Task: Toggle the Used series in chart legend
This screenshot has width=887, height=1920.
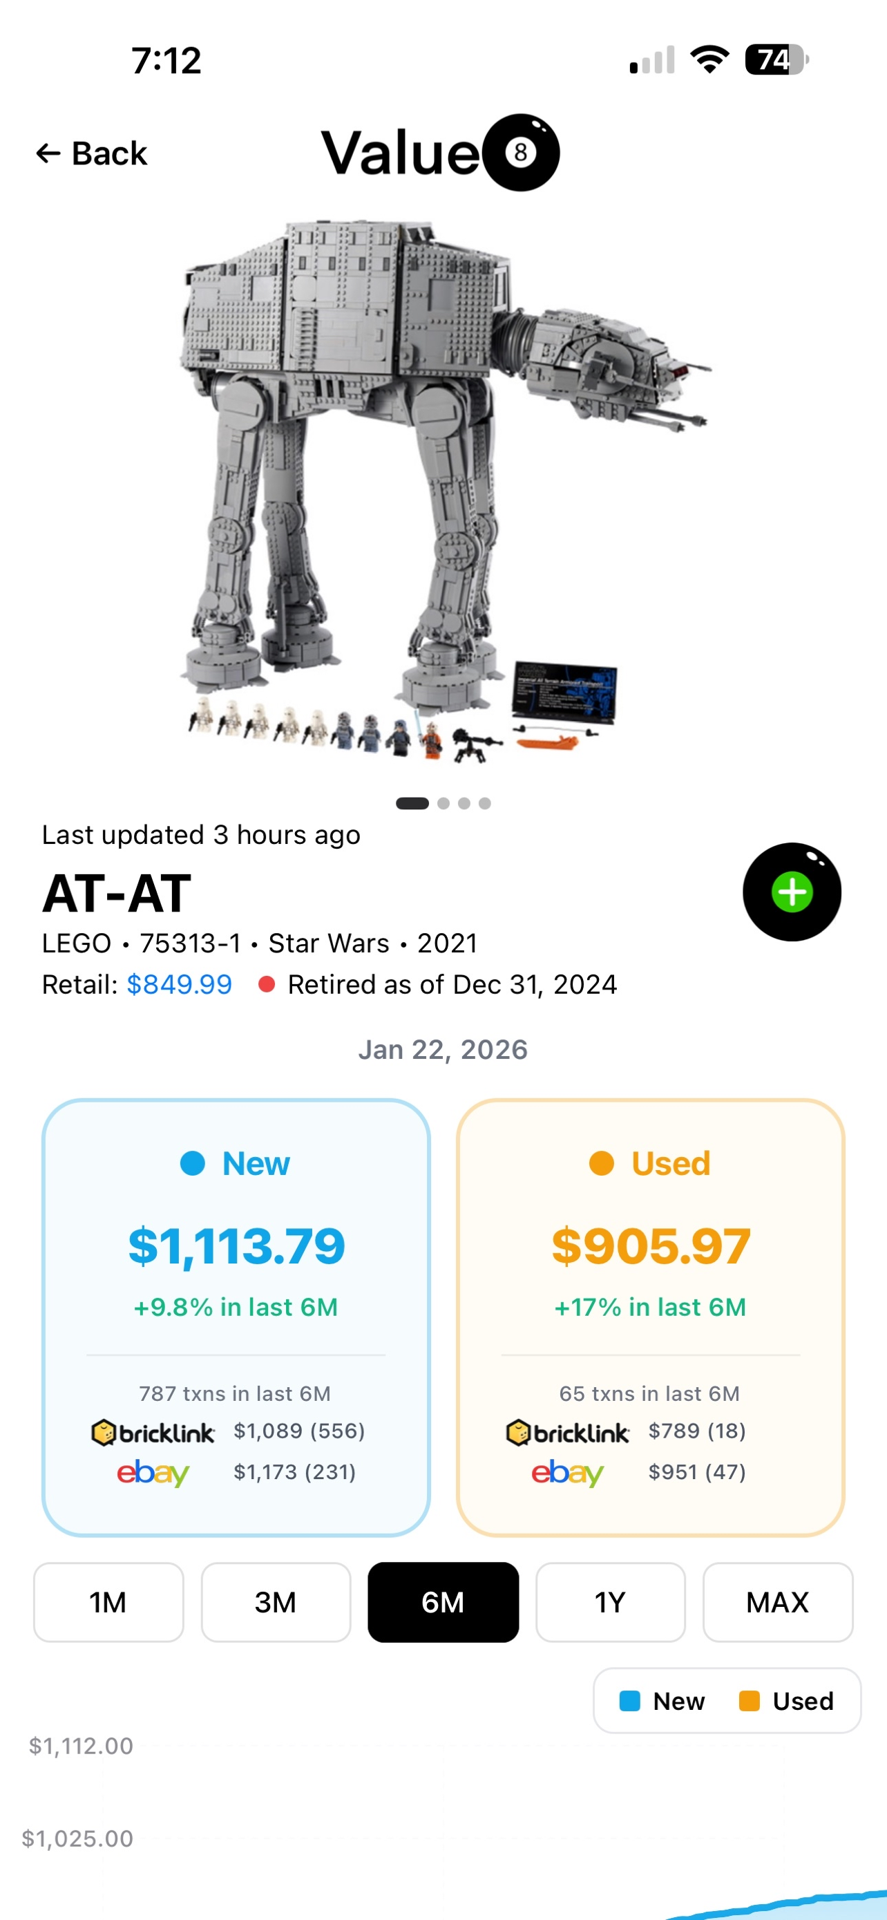Action: click(x=786, y=1701)
